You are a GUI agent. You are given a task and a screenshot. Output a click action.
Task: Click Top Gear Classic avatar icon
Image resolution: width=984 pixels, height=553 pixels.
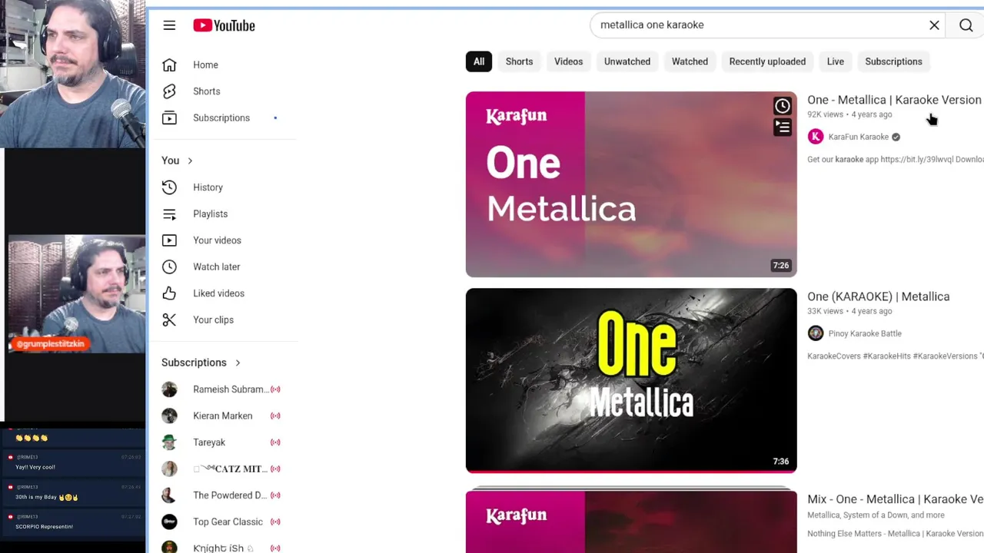click(x=169, y=522)
